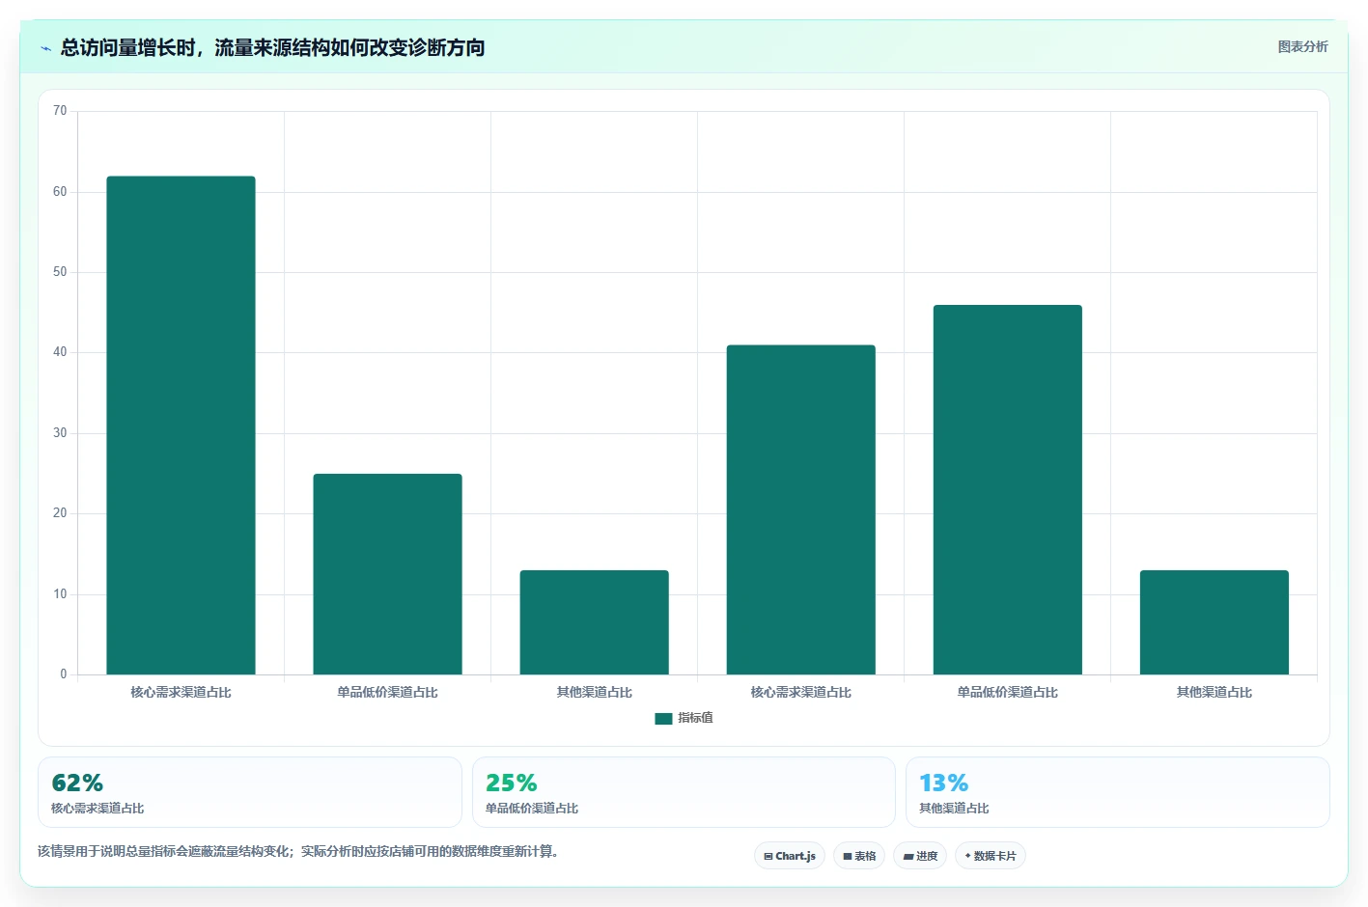Click the 25% 单品低价渠道占比 data card
Screen dimensions: 1368x907
684,792
